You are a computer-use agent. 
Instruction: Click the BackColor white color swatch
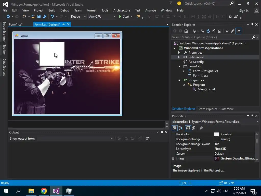click(x=217, y=134)
